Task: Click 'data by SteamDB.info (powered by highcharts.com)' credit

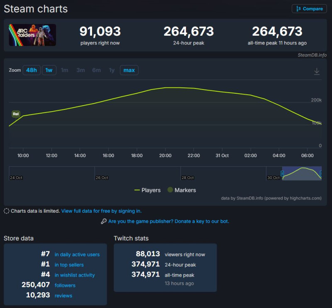Action: pyautogui.click(x=271, y=198)
